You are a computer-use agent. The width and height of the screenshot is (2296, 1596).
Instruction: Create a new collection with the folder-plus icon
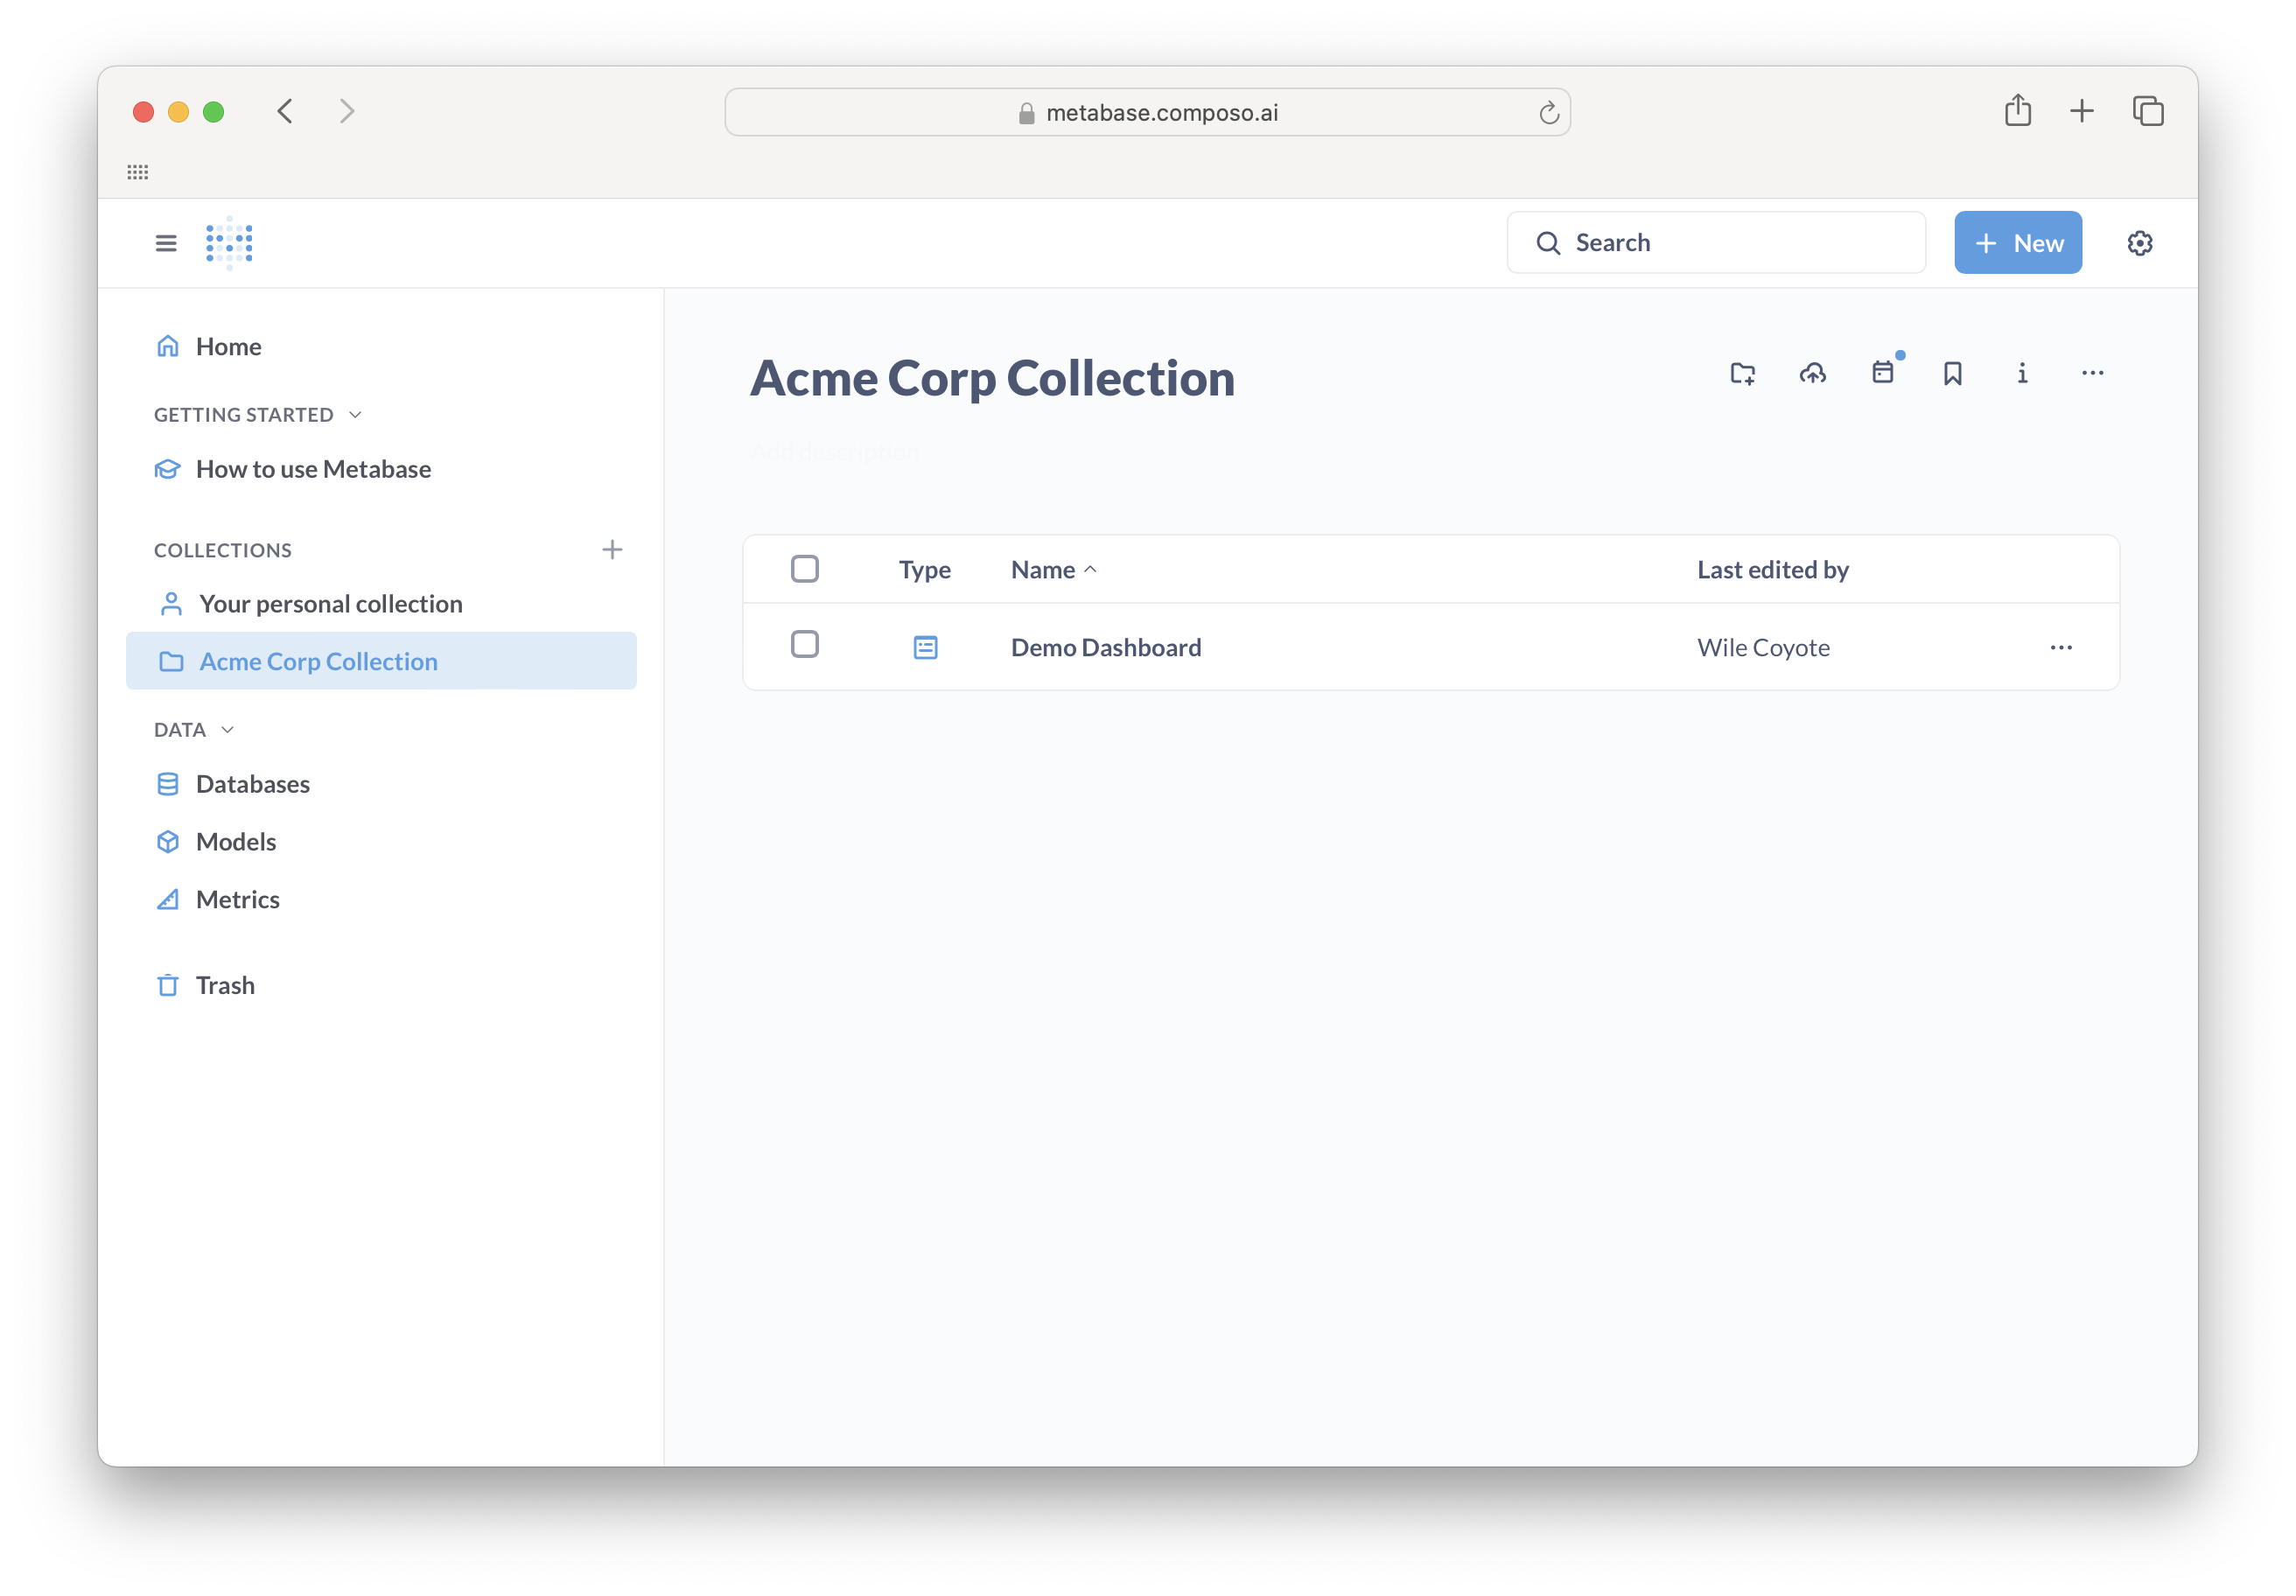coord(1742,373)
